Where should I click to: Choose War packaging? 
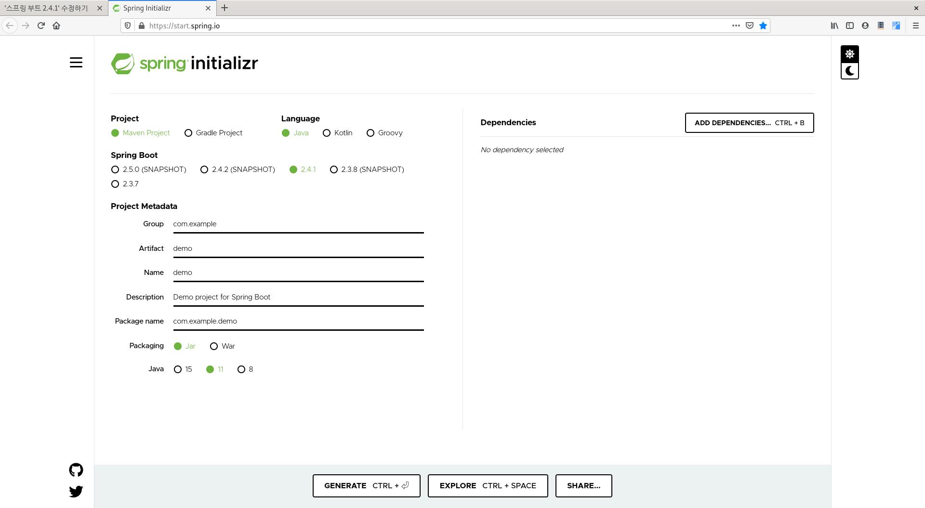[223, 346]
